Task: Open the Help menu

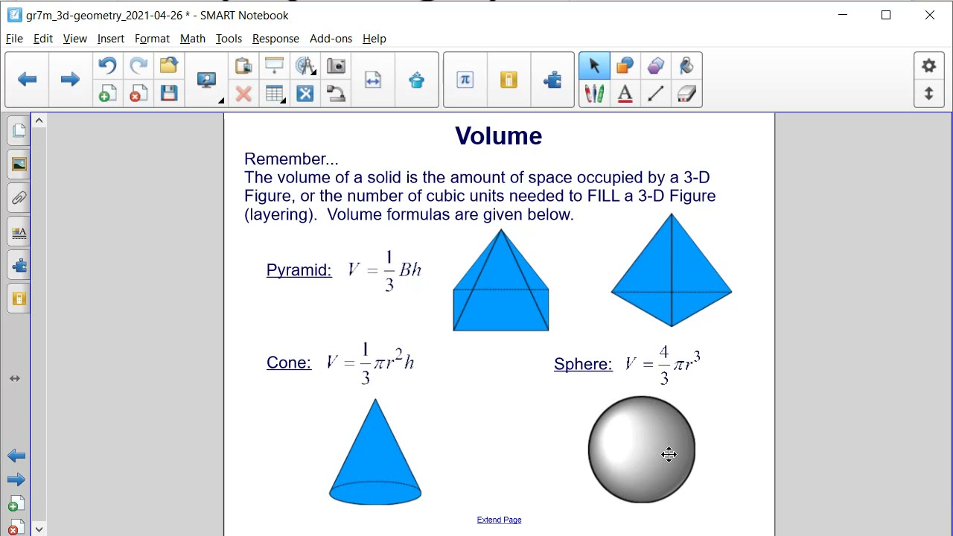Action: [374, 39]
